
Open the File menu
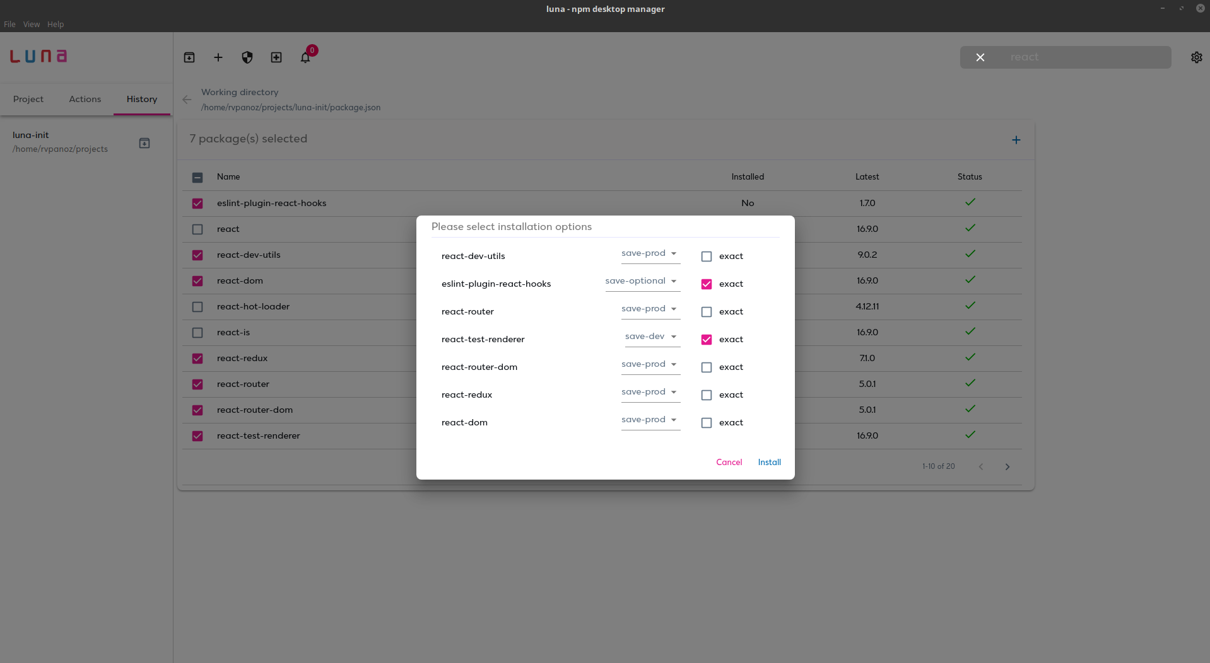9,25
